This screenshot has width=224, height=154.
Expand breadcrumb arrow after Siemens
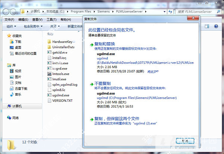(x=113, y=12)
